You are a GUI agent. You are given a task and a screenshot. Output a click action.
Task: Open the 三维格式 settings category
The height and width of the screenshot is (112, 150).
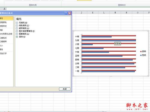click(3, 38)
